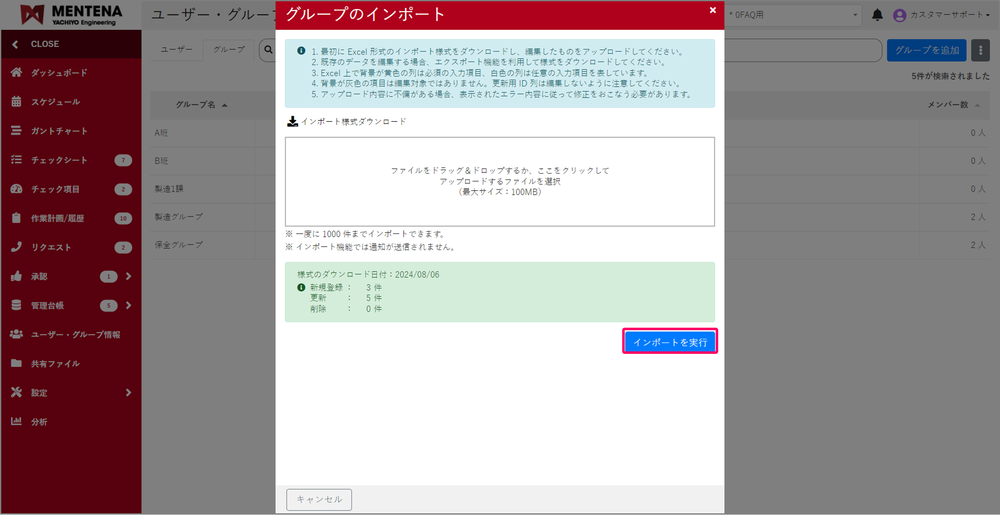Expand the 承認 submenu chevron
Image resolution: width=1000 pixels, height=515 pixels.
coord(128,276)
